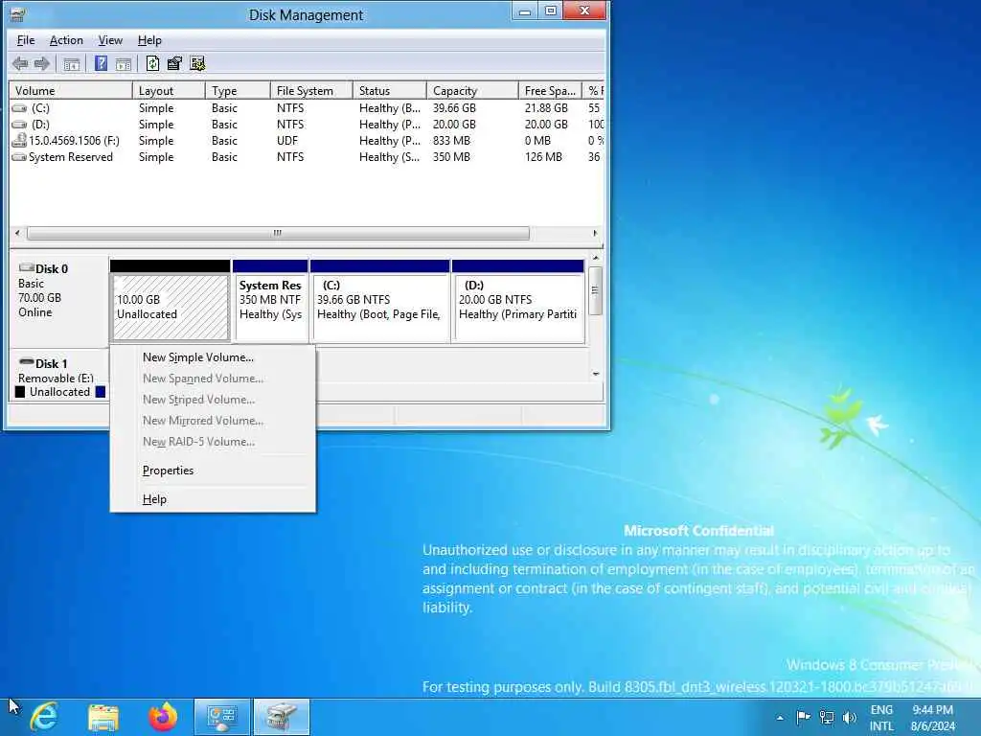Select the System Reserved partition block
The width and height of the screenshot is (981, 736).
270,301
